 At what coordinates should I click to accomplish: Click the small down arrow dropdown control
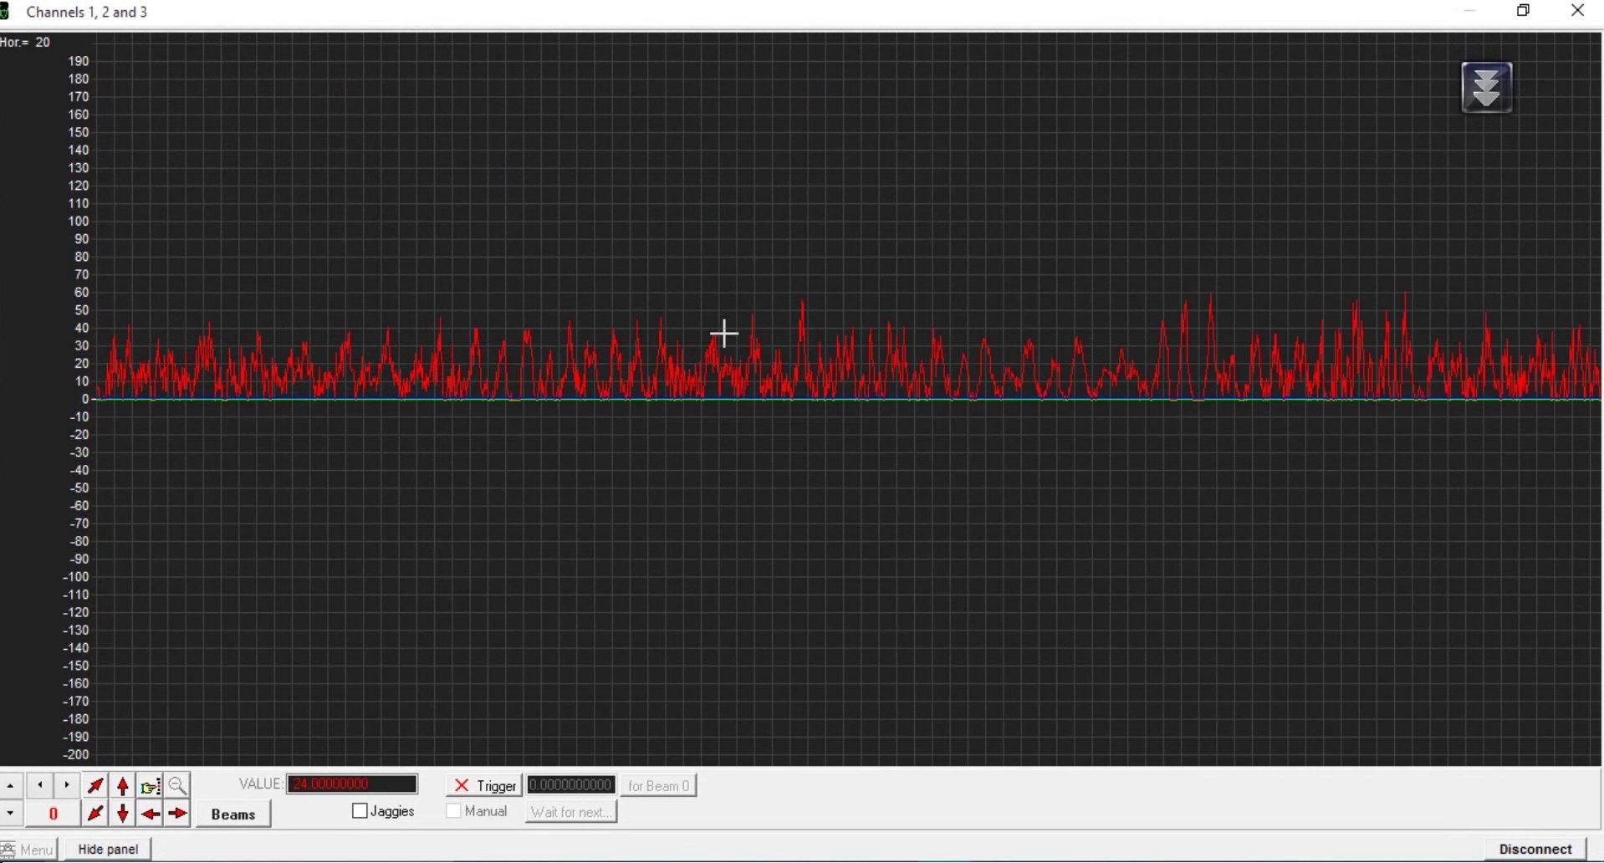[x=10, y=813]
